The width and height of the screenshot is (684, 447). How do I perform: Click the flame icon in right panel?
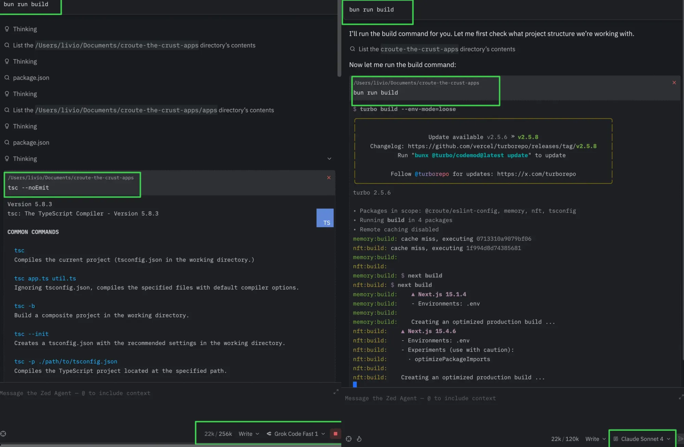point(359,439)
